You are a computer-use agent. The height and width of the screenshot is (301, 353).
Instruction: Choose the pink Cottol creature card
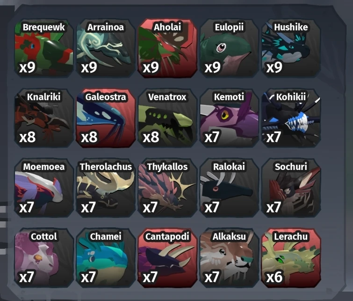44,258
